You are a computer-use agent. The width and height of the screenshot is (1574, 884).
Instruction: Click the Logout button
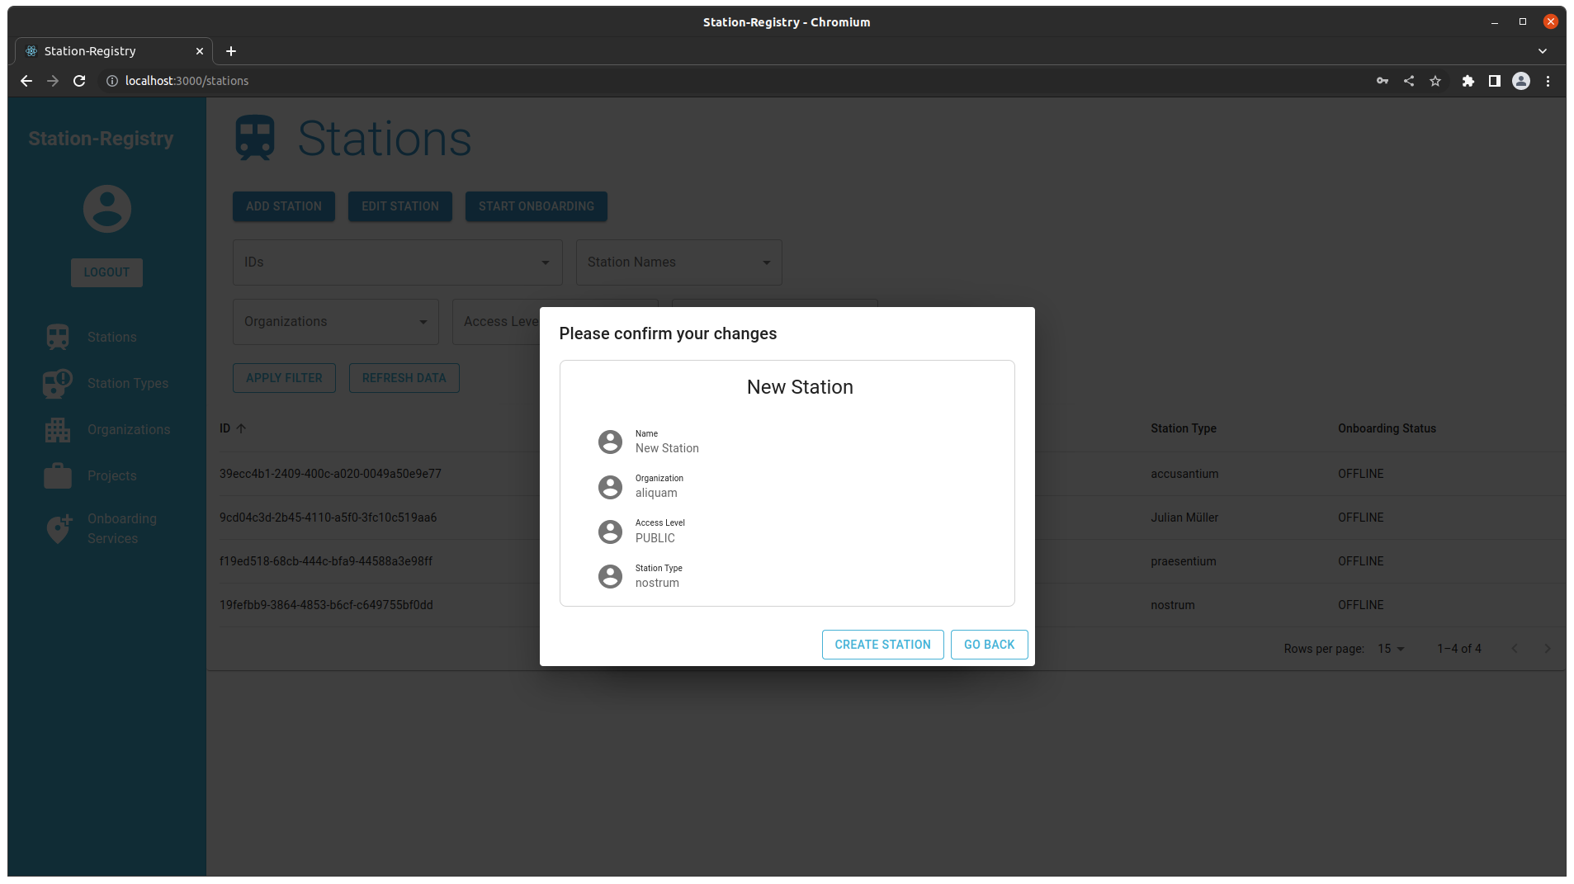click(106, 272)
